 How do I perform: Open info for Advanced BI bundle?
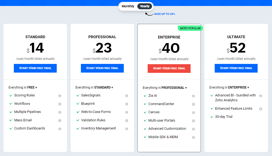coord(261,96)
